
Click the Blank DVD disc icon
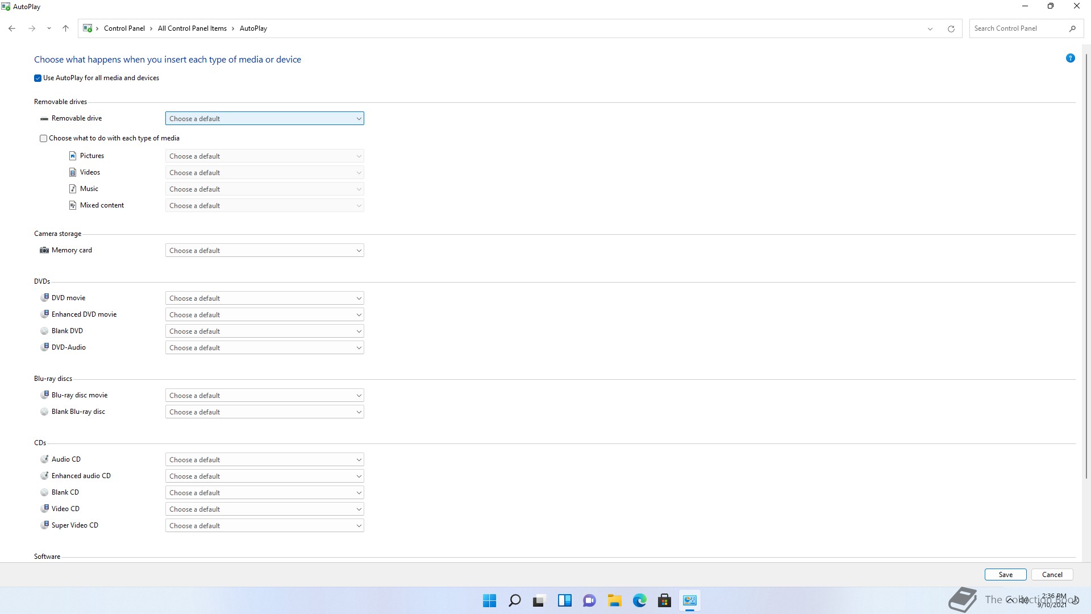44,331
